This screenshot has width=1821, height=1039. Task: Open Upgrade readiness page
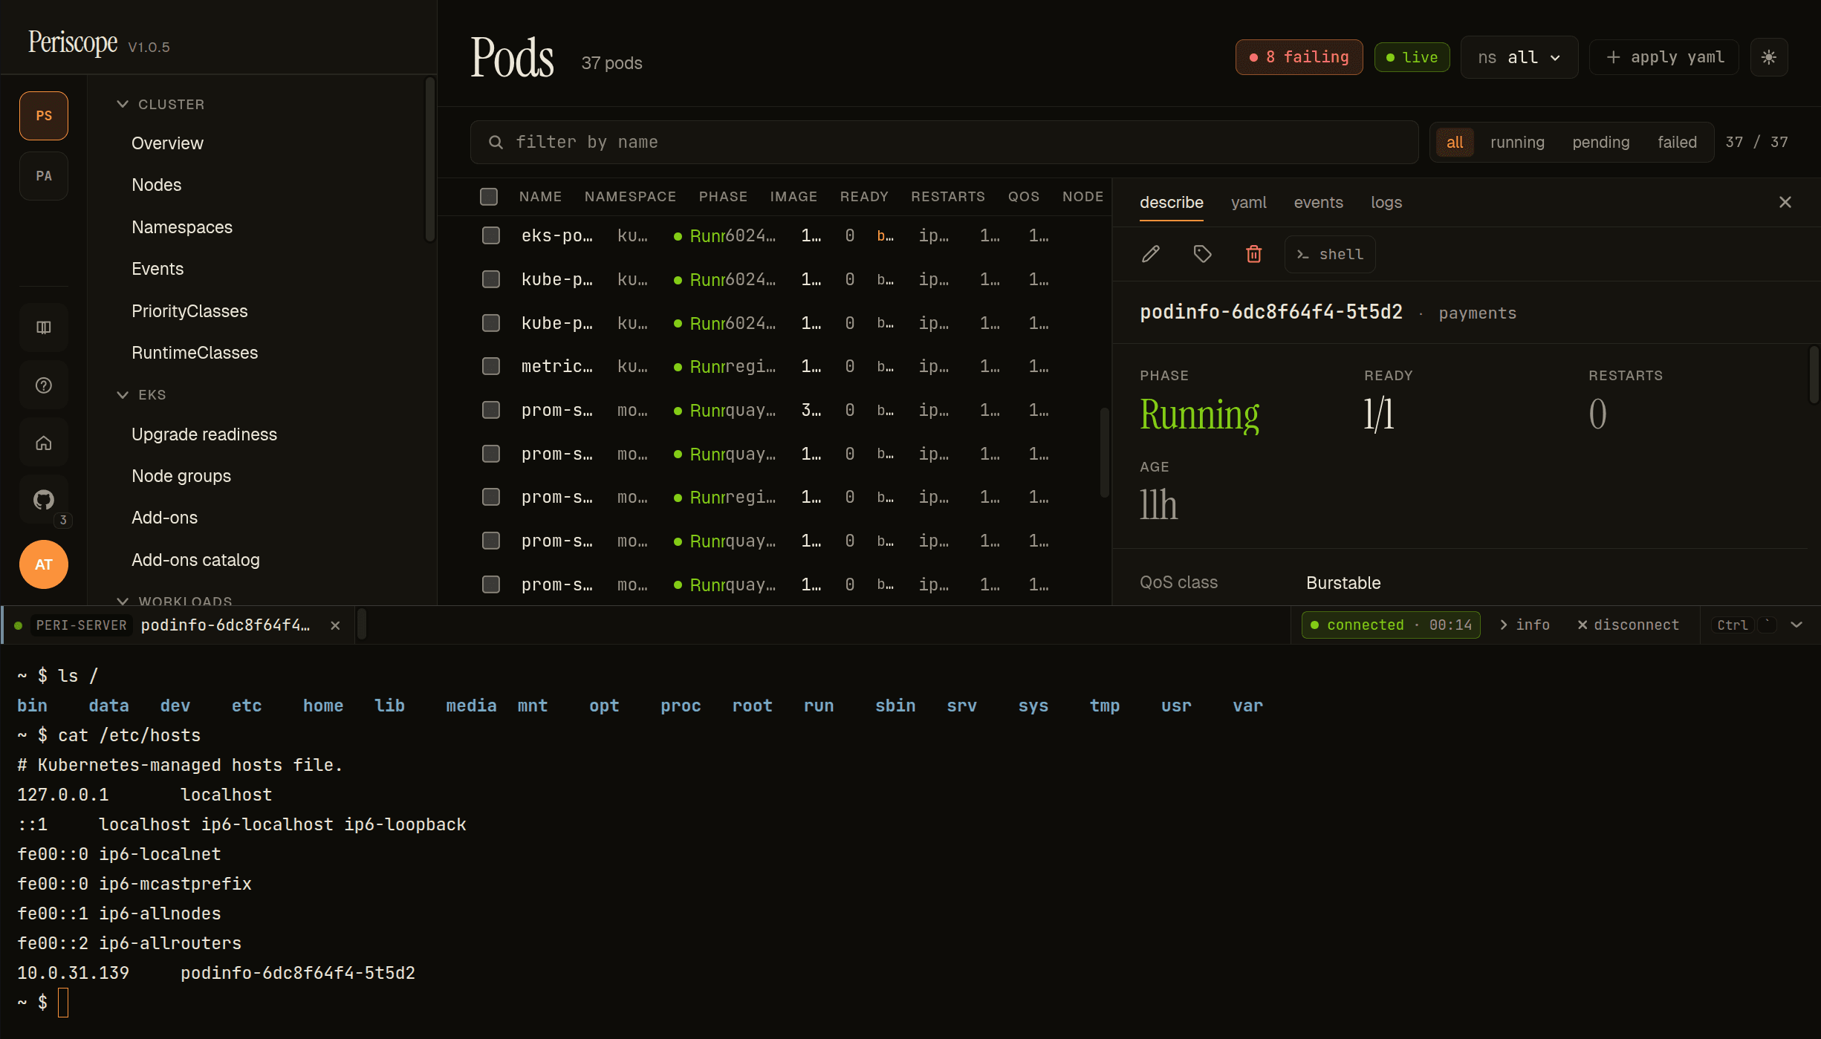point(204,434)
